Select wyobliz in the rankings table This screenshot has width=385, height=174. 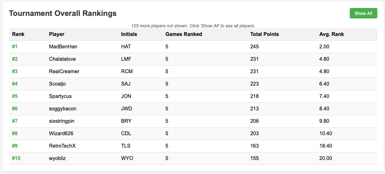[x=58, y=158]
